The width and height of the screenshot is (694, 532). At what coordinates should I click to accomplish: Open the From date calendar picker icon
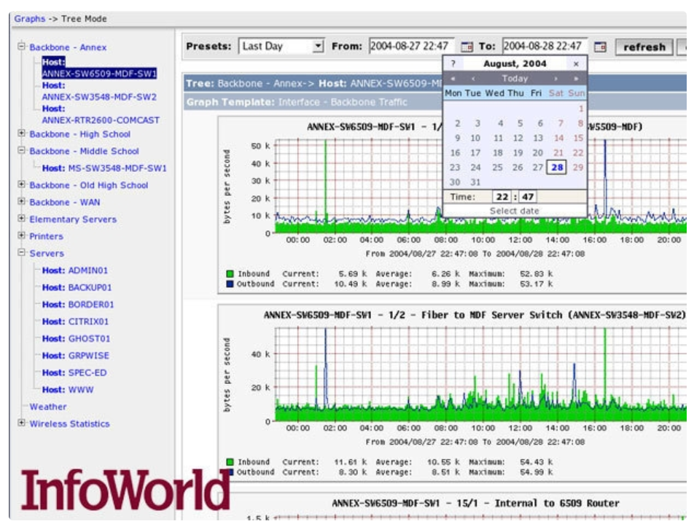coord(467,47)
